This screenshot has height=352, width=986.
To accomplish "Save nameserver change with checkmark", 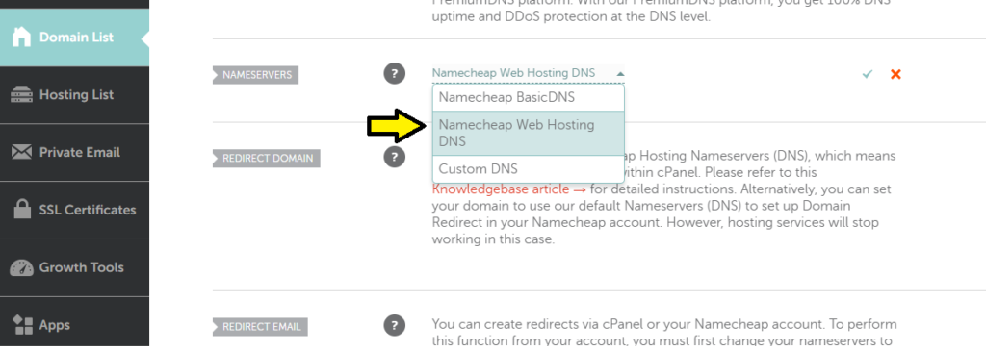I will pyautogui.click(x=868, y=74).
